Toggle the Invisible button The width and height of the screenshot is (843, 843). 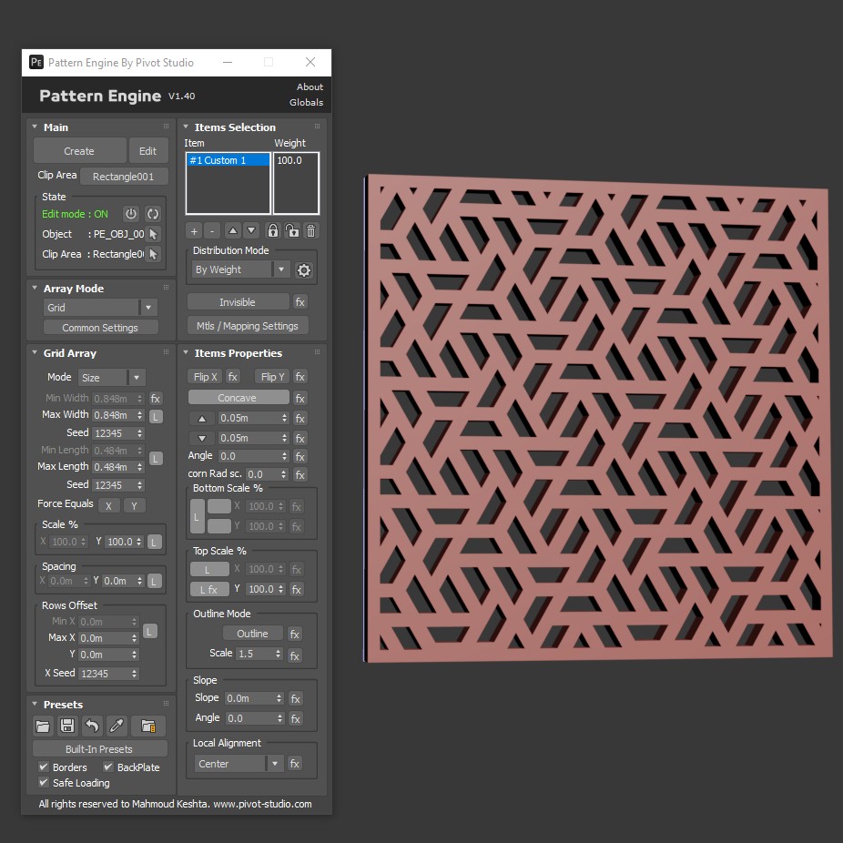click(x=238, y=302)
